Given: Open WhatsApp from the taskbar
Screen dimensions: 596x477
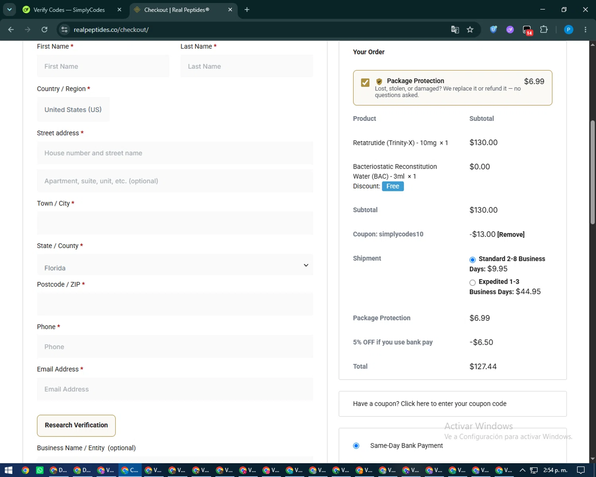Looking at the screenshot, I should (40, 470).
